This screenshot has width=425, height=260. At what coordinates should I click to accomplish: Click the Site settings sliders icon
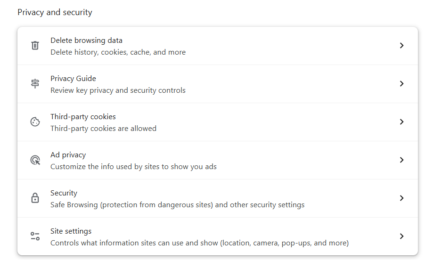pyautogui.click(x=35, y=236)
